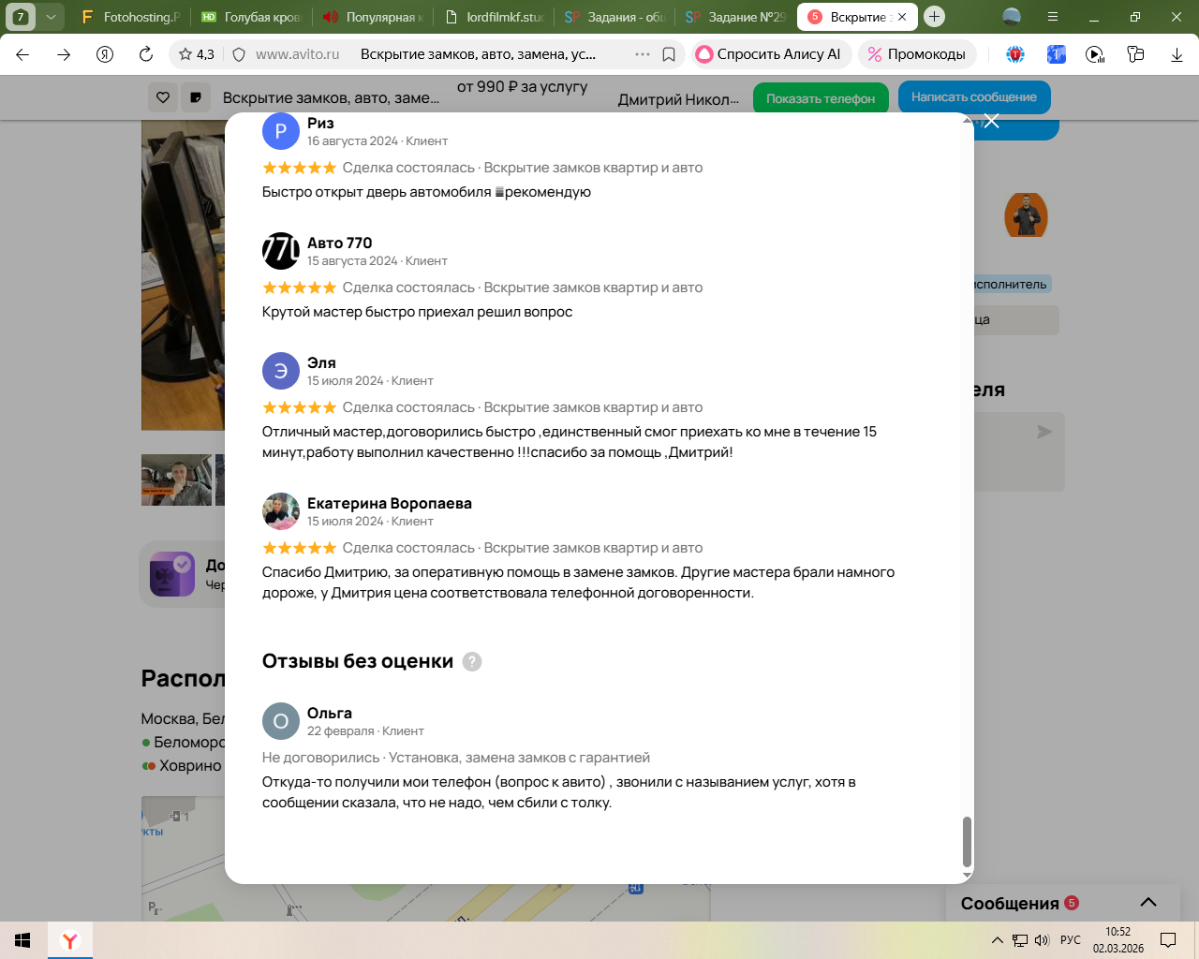Switch to the Голубая кровь tab
The height and width of the screenshot is (959, 1199).
coord(251,17)
